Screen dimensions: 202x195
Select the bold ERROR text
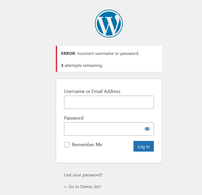pyautogui.click(x=68, y=54)
